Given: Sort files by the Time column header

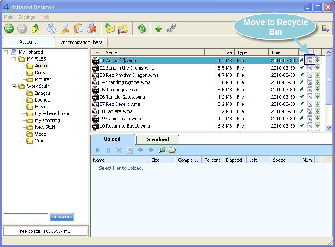Looking at the screenshot, I should [283, 52].
